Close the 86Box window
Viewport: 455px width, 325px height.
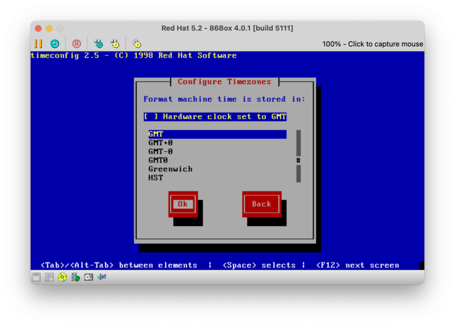point(38,28)
